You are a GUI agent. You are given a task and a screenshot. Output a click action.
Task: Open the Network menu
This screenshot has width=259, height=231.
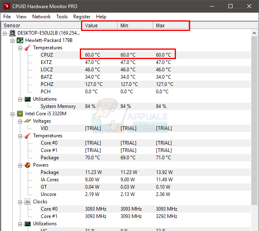pos(41,17)
